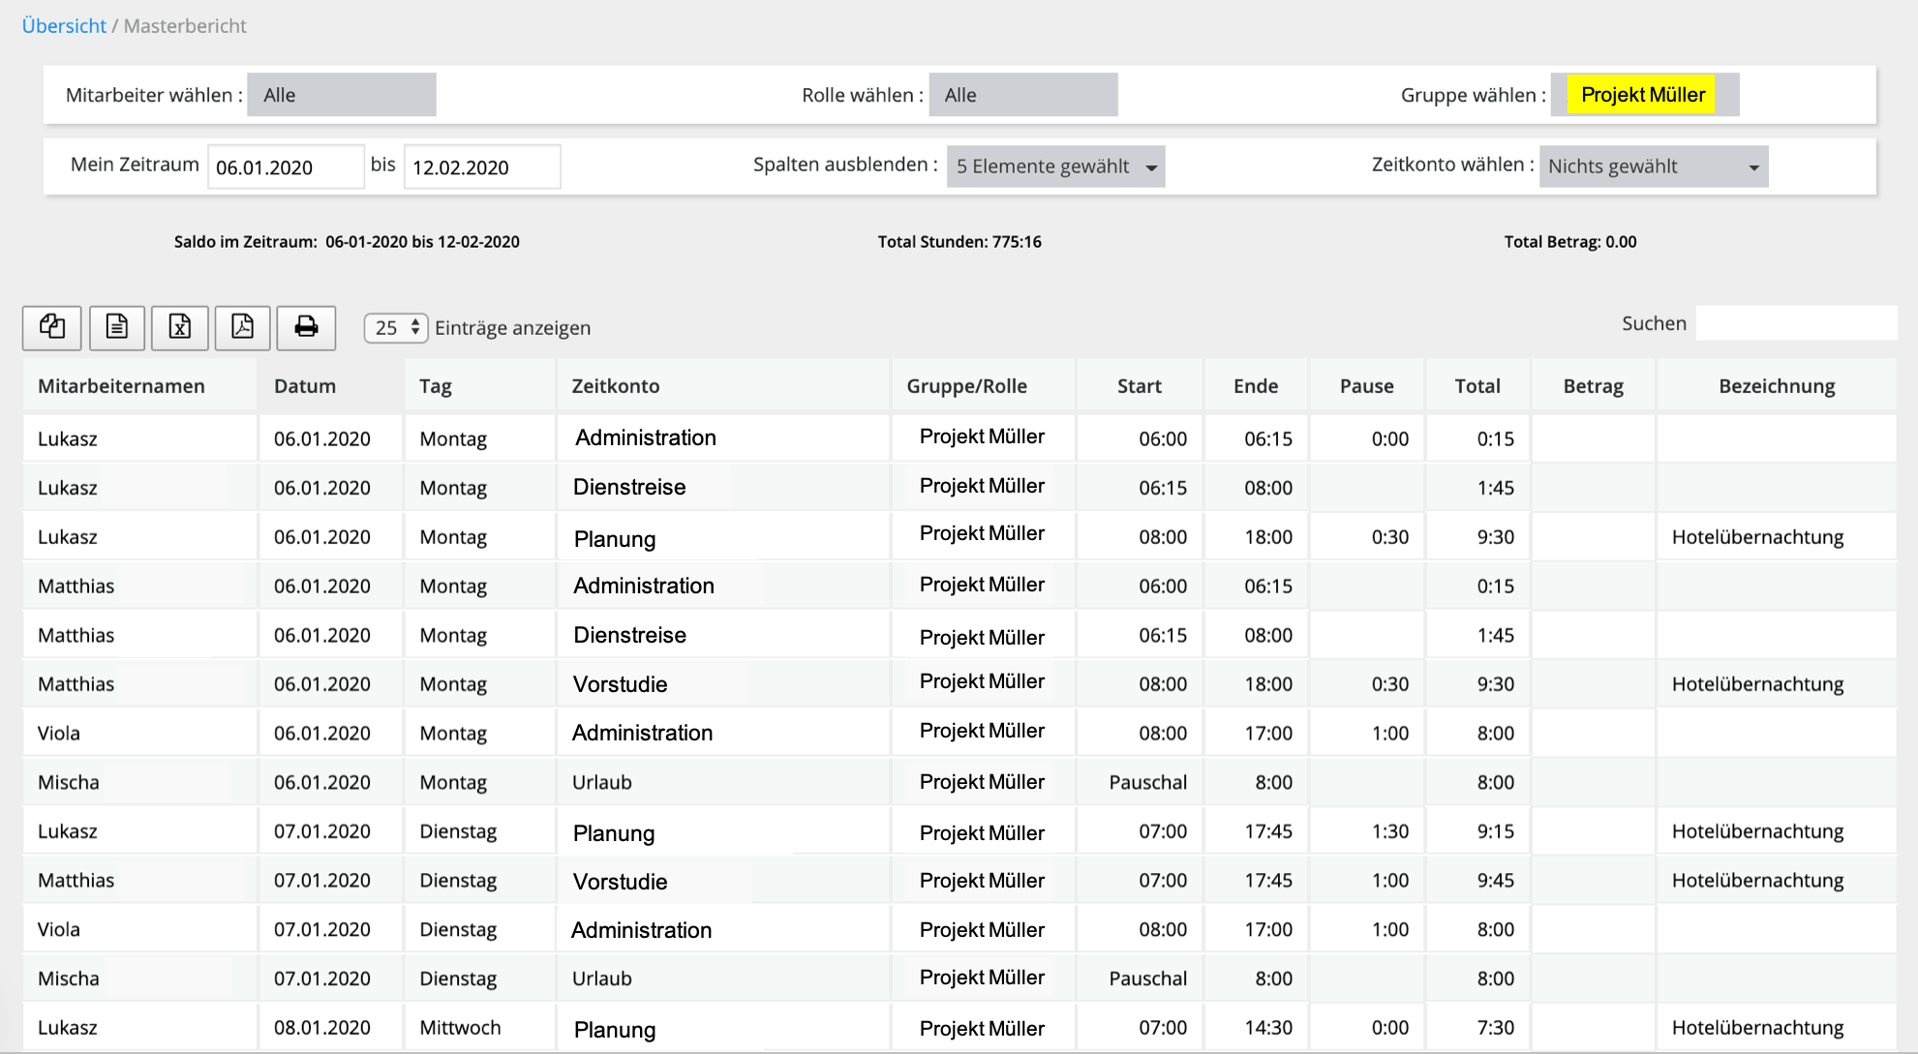Viewport: 1918px width, 1054px height.
Task: Sort by Zeitkonto column header
Action: 615,386
